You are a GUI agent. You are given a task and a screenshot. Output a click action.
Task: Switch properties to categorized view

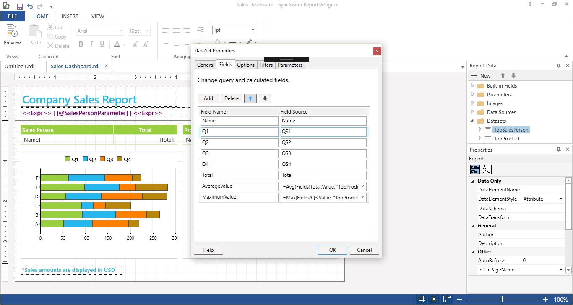coord(475,169)
